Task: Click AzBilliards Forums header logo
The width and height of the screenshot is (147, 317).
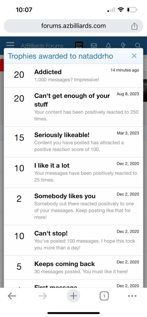Action: point(42,46)
